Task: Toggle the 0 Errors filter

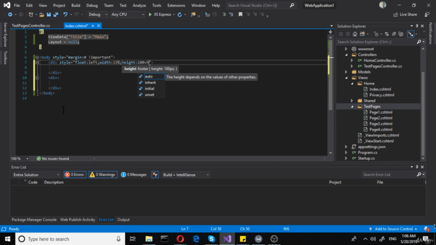Action: 75,175
